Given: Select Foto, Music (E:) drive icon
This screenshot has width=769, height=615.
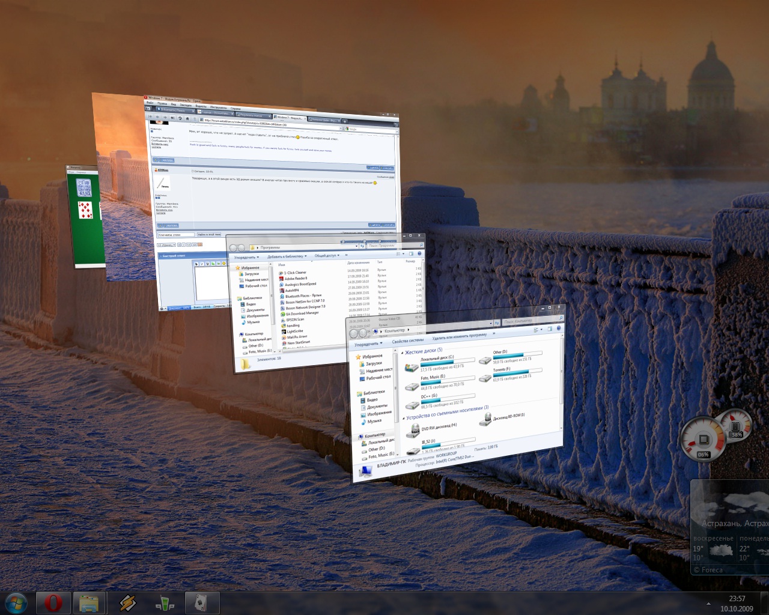Looking at the screenshot, I should [x=412, y=386].
